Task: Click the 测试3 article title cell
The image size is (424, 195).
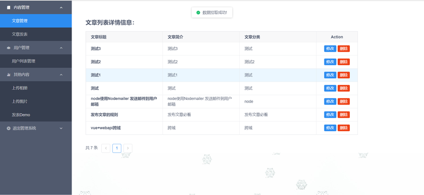Action: 124,49
